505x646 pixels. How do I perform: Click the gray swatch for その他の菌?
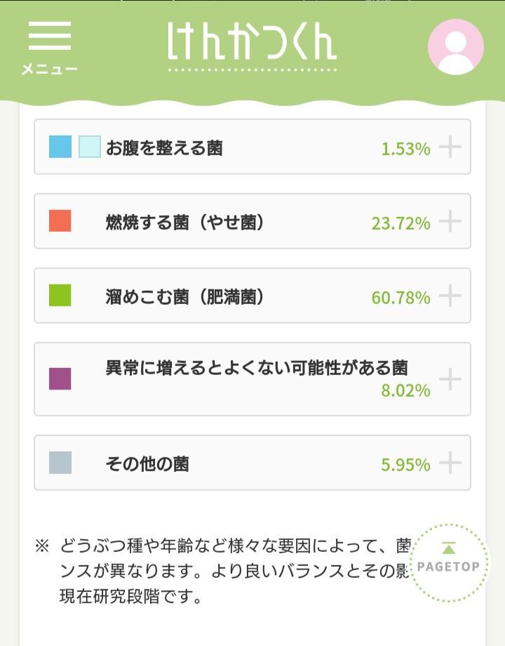click(x=60, y=463)
